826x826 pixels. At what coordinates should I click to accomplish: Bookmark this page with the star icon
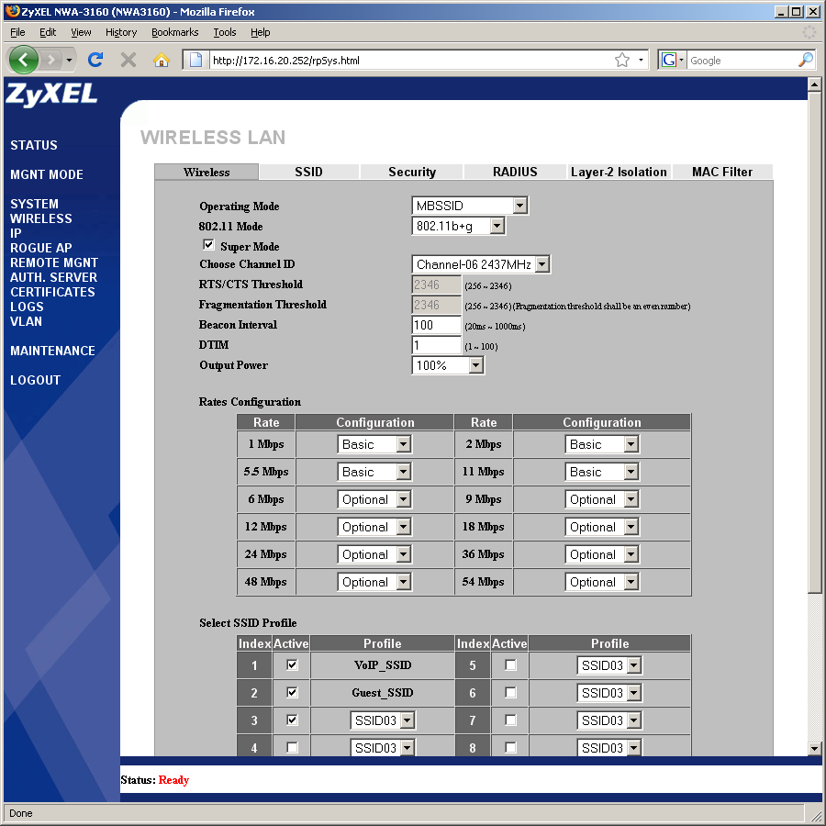[622, 60]
